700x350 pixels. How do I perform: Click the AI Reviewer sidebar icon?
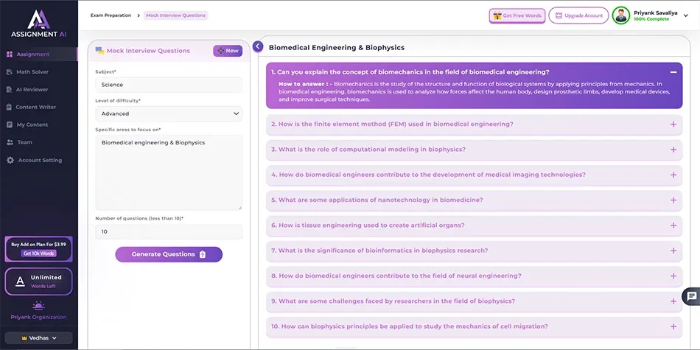tap(10, 89)
